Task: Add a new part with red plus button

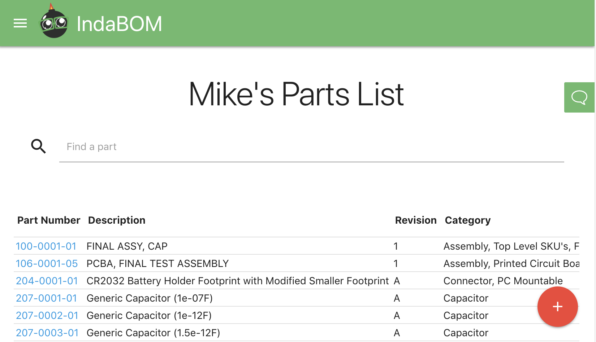Action: tap(557, 307)
